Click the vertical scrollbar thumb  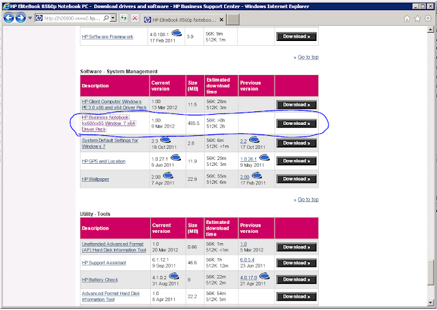[430, 273]
